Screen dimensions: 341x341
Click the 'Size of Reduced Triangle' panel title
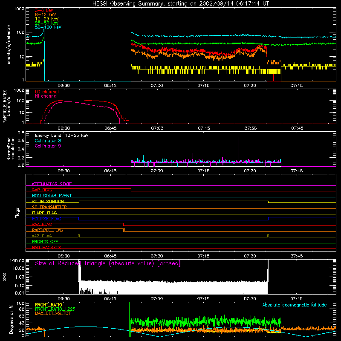tap(108, 263)
